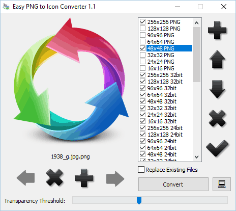Select the 24x24 32bit list row text
236x211 pixels.
(162, 115)
